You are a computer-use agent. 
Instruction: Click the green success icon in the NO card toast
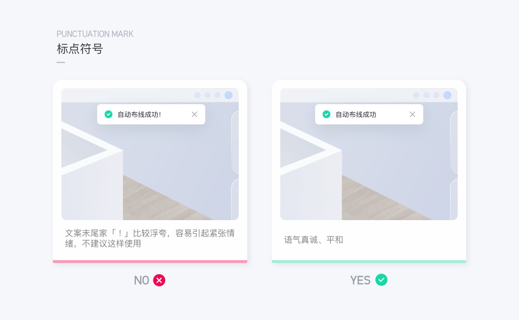coord(109,115)
